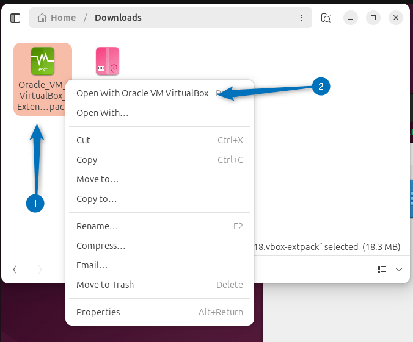The image size is (413, 342).
Task: Select the Oracle VM VirtualBox extension pack file
Action: 43,61
